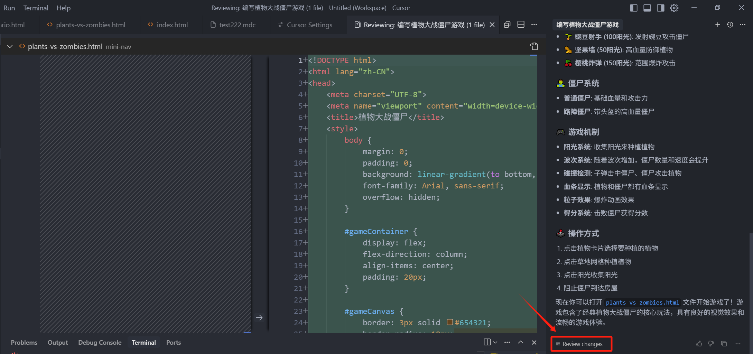This screenshot has width=753, height=354.
Task: Open plants-vs-zombies.html link in chat message
Action: click(x=642, y=302)
